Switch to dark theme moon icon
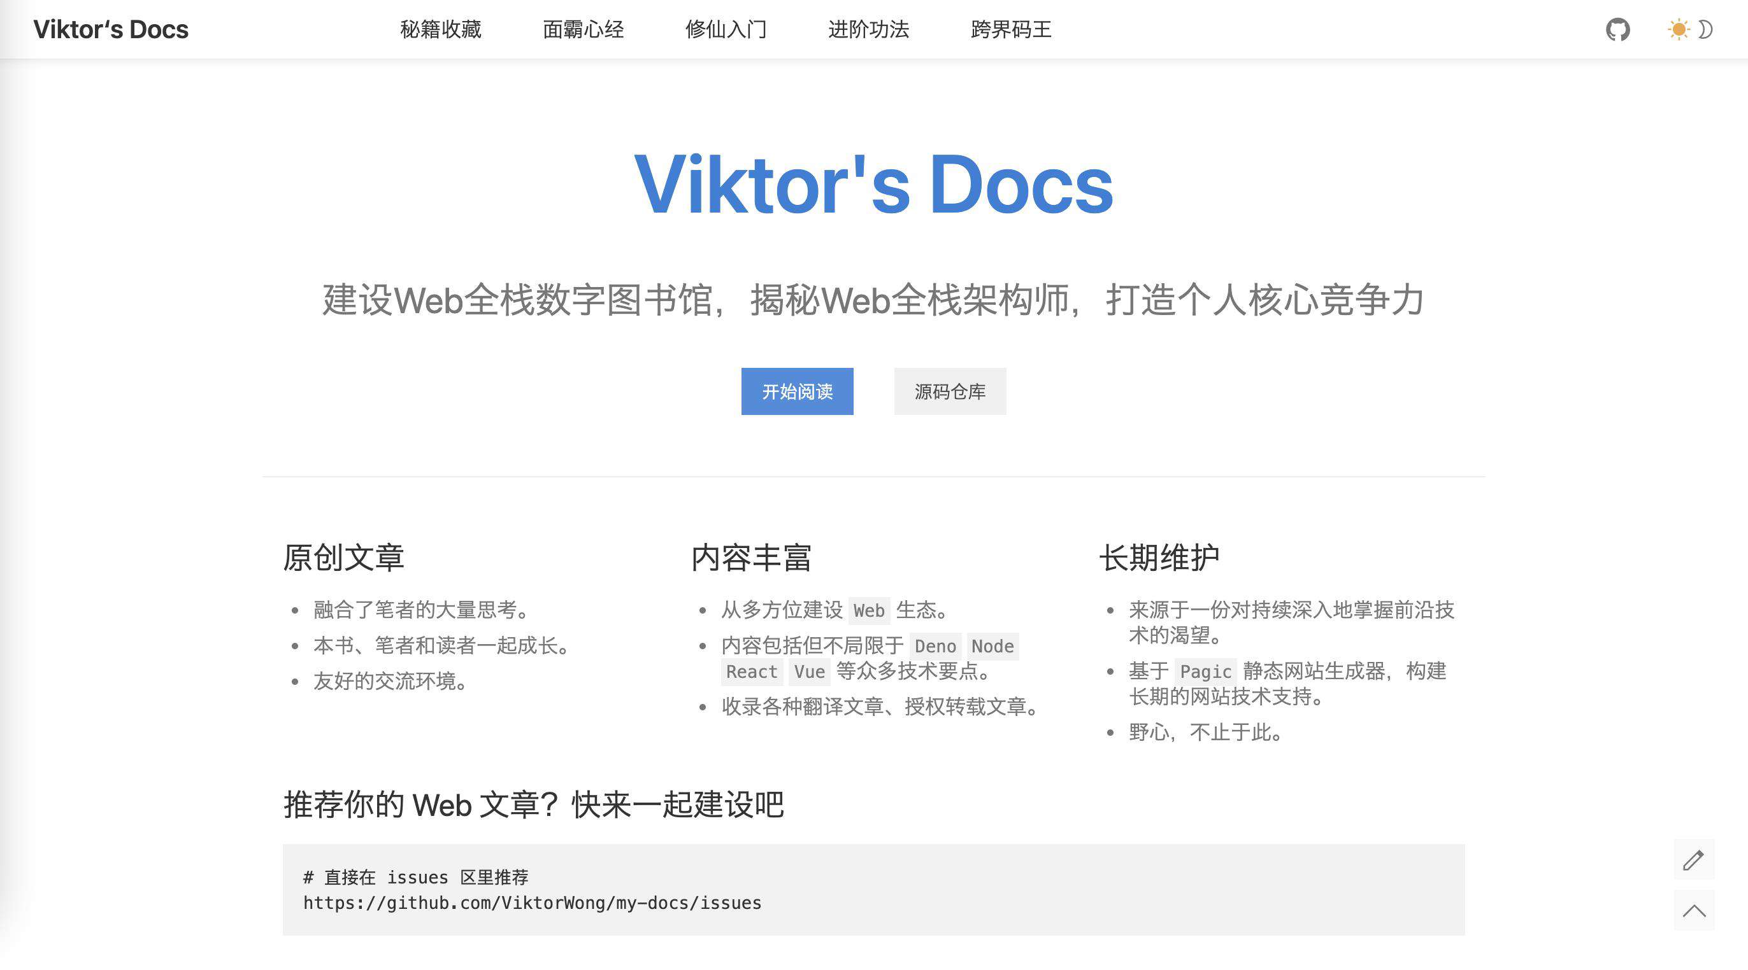Viewport: 1748px width, 970px height. [1705, 29]
